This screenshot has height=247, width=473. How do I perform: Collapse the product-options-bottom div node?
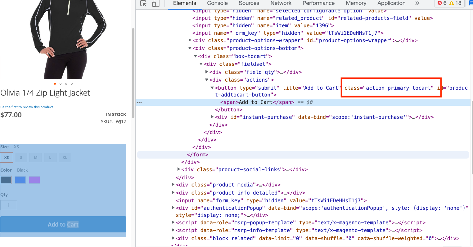tap(190, 48)
